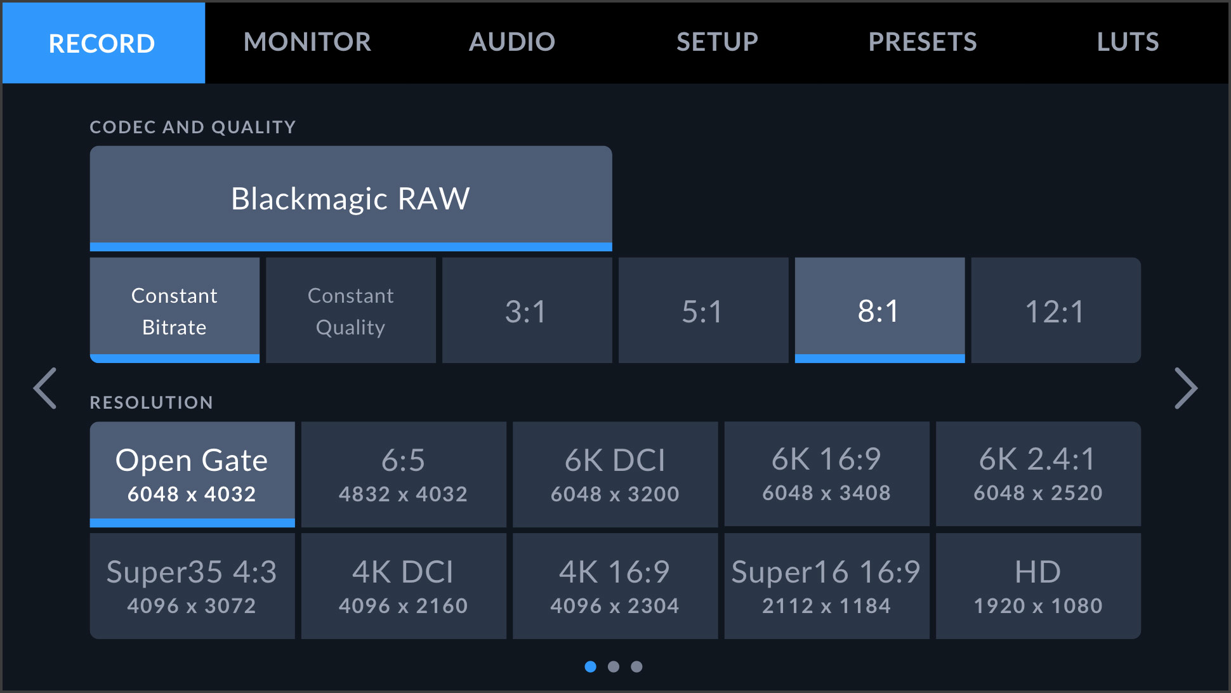Viewport: 1231px width, 693px height.
Task: Select the 3:1 compression ratio
Action: point(527,311)
